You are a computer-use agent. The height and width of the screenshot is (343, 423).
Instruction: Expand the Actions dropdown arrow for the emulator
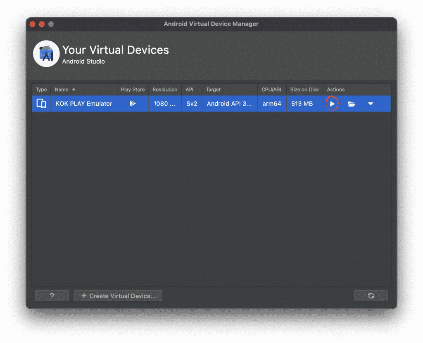tap(371, 104)
